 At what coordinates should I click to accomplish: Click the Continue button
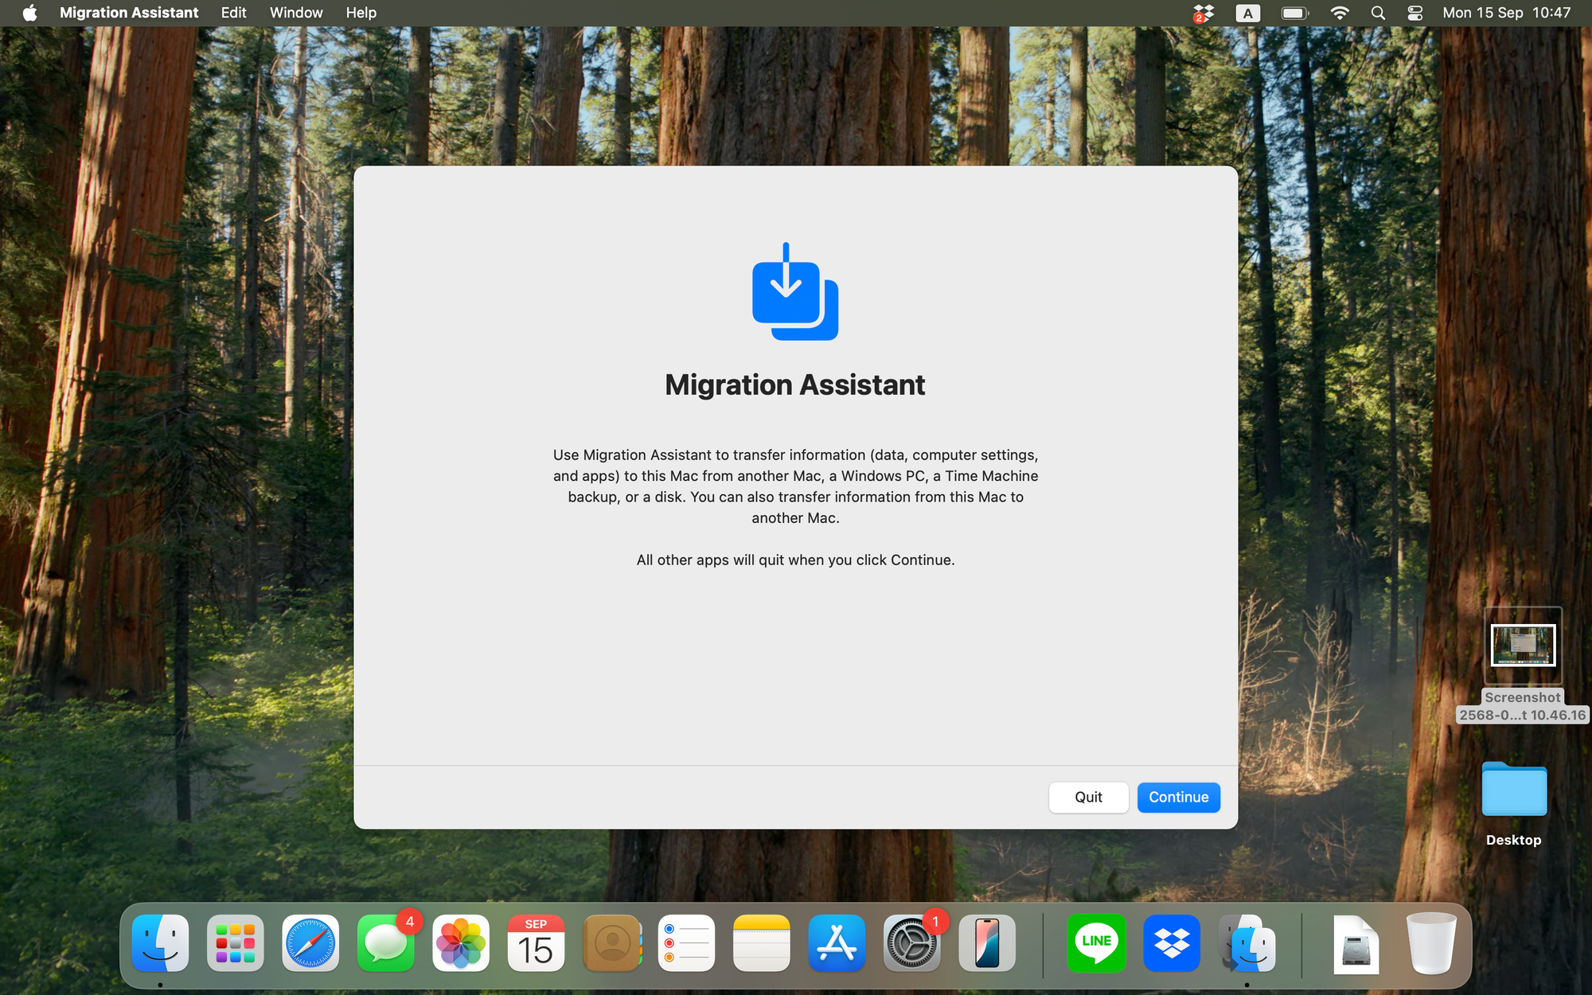pyautogui.click(x=1178, y=797)
